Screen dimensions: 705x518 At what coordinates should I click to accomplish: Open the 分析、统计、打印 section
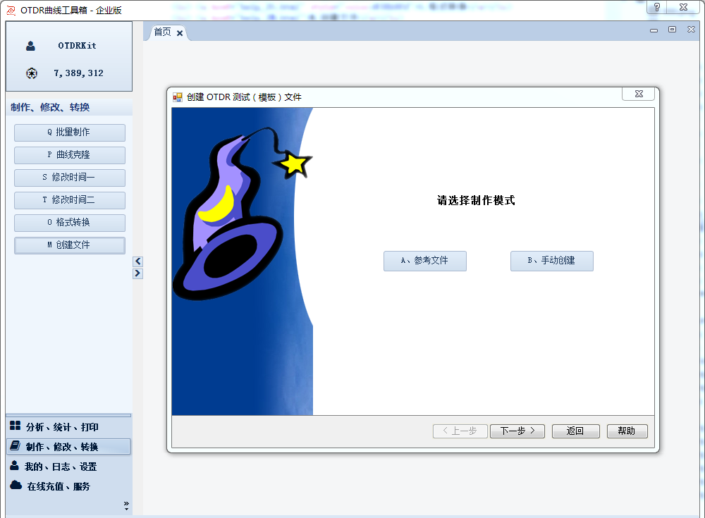[62, 427]
